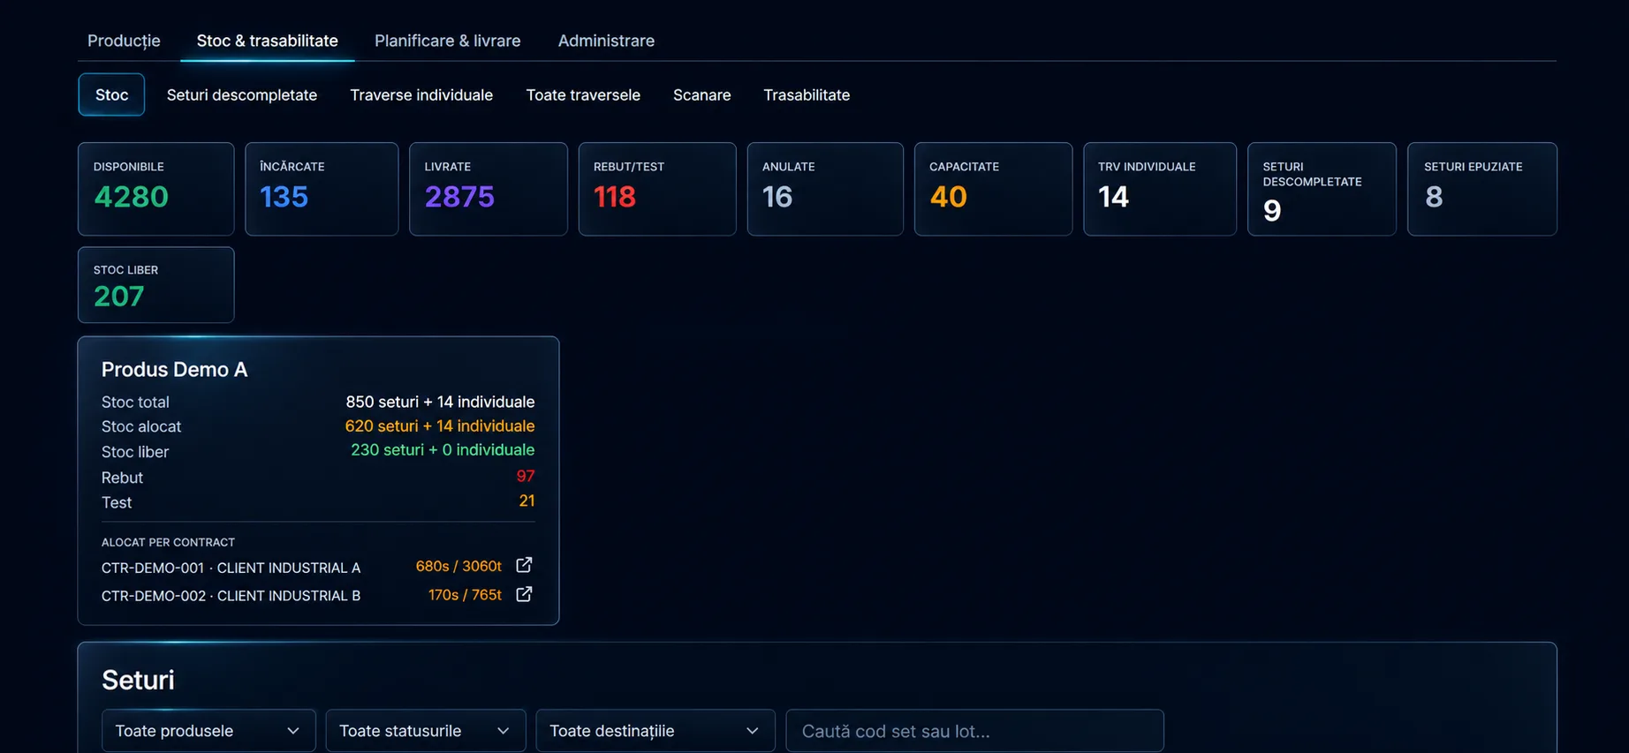Open external link for CTR-DEMO-001 contract
Screen dimensions: 1629x753
coord(524,565)
